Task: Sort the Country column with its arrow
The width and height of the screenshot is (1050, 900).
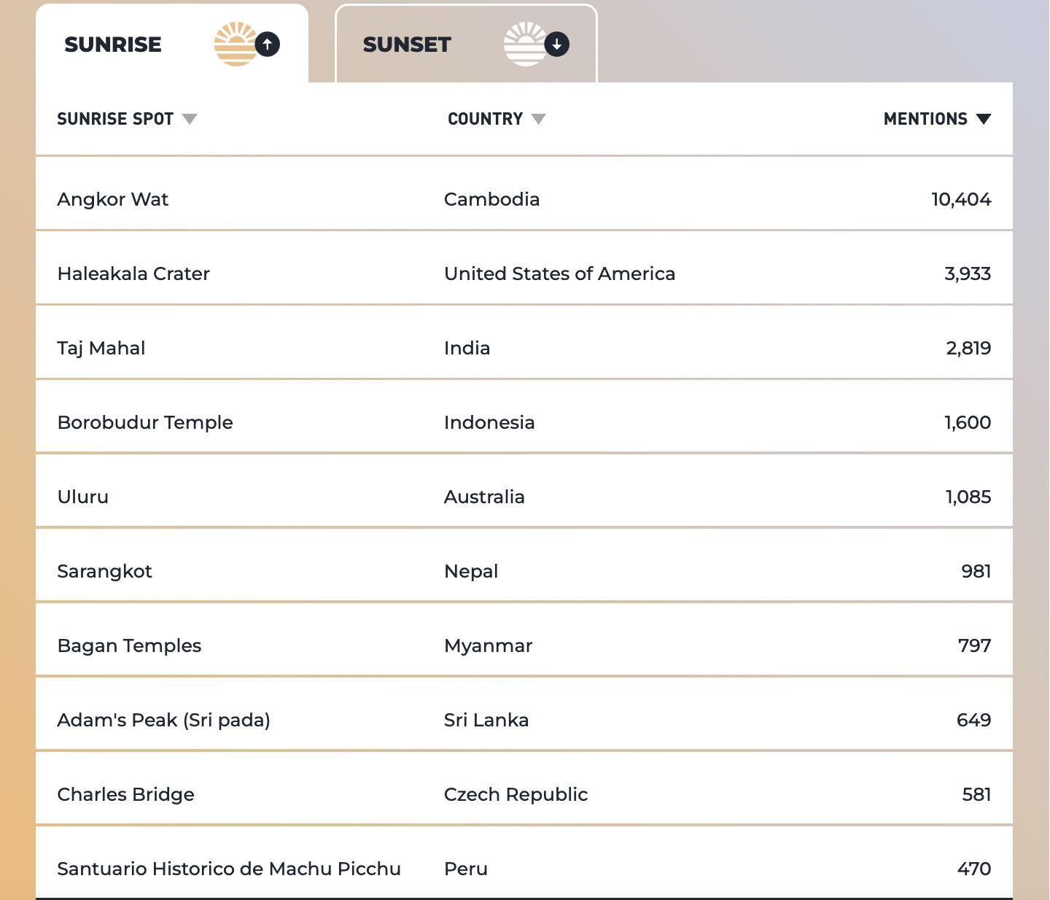Action: coord(538,119)
